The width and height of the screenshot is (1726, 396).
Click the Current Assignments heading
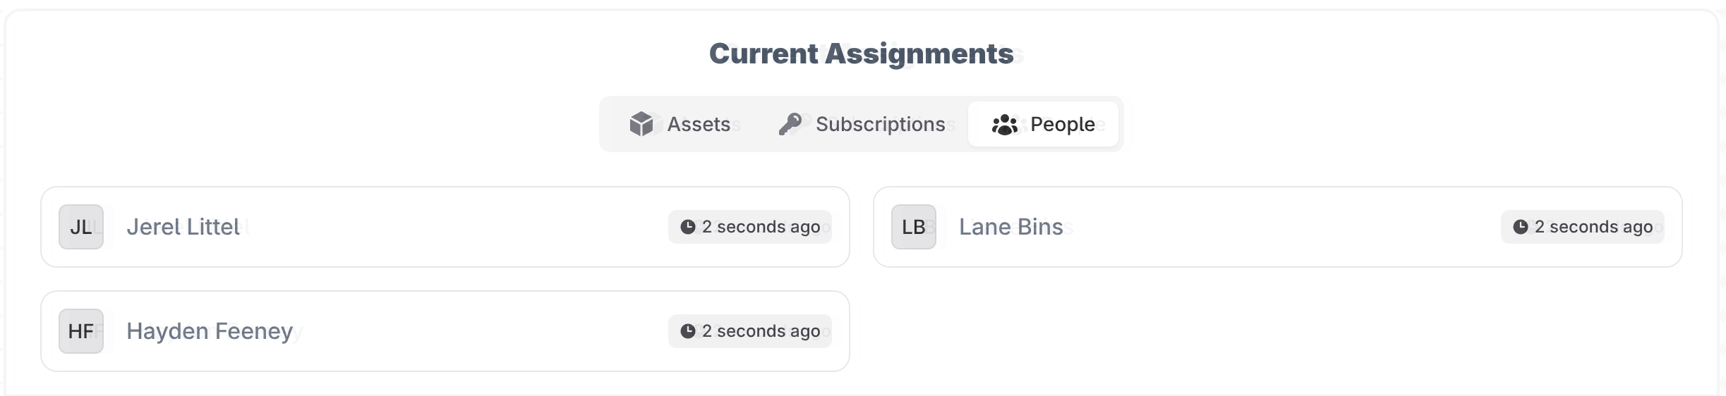(861, 54)
